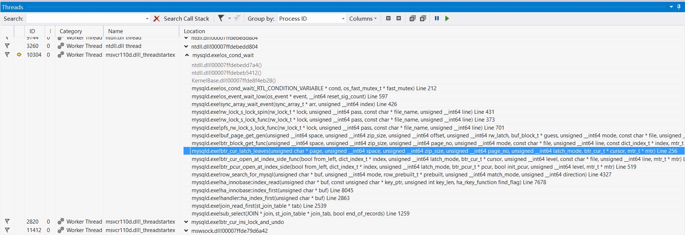Select the btr_cur_latch_leaves Line 256 frame

click(434, 151)
